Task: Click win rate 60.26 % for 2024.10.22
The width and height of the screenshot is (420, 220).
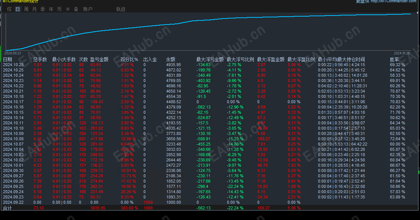Action: click(398, 86)
